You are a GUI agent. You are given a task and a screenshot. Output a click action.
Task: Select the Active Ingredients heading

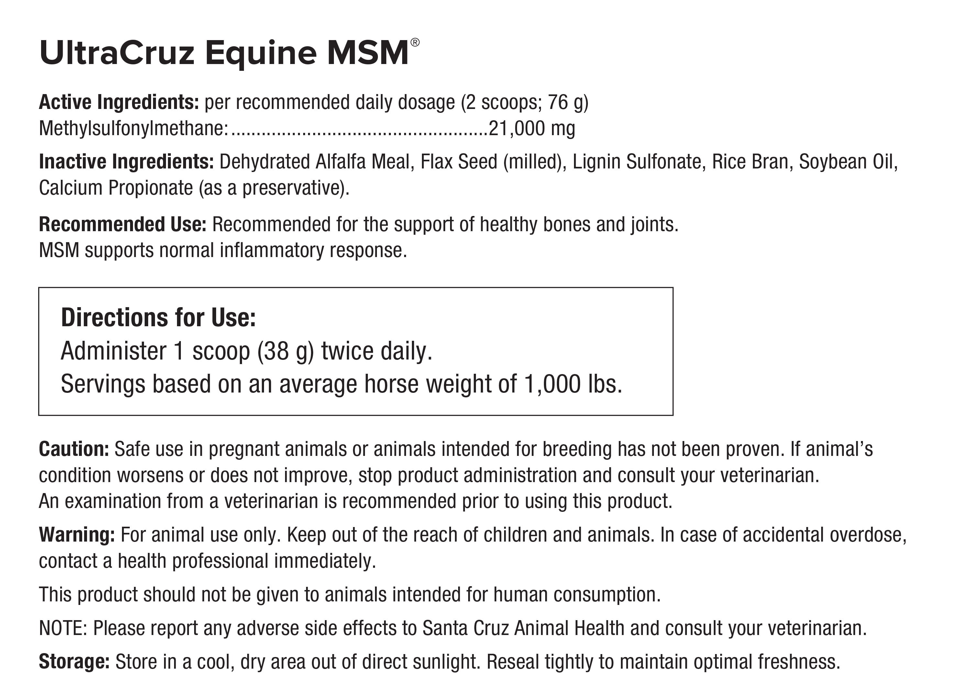[118, 102]
